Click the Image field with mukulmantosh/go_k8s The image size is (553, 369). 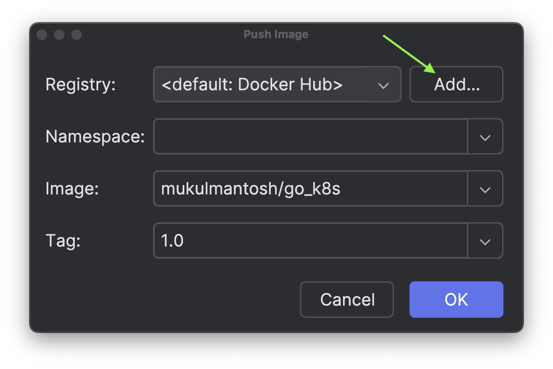coord(310,188)
